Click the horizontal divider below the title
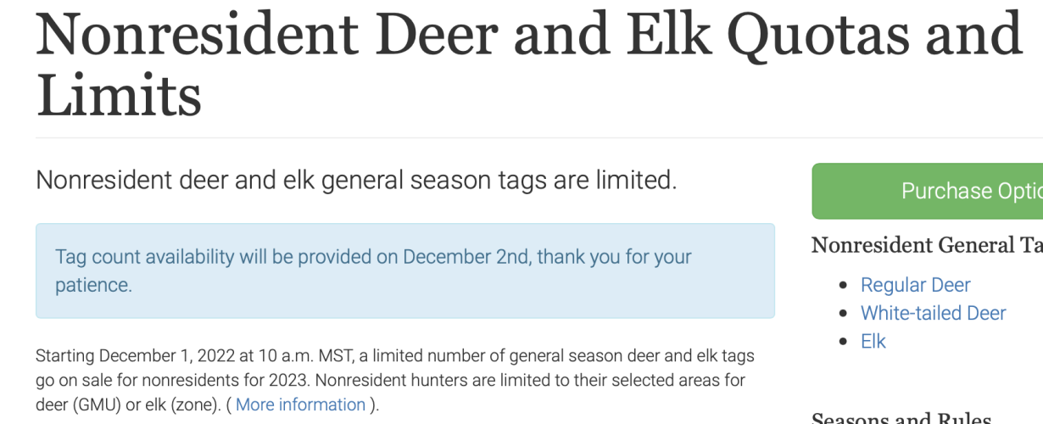Image resolution: width=1043 pixels, height=424 pixels. [x=539, y=137]
